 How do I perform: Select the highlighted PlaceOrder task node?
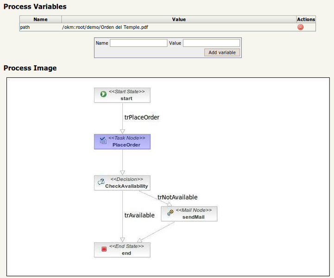tap(122, 142)
